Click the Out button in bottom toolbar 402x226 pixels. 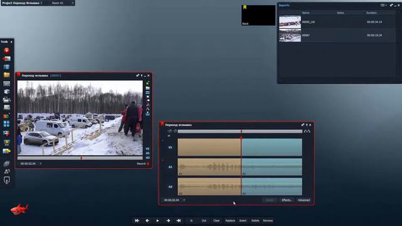coord(204,220)
